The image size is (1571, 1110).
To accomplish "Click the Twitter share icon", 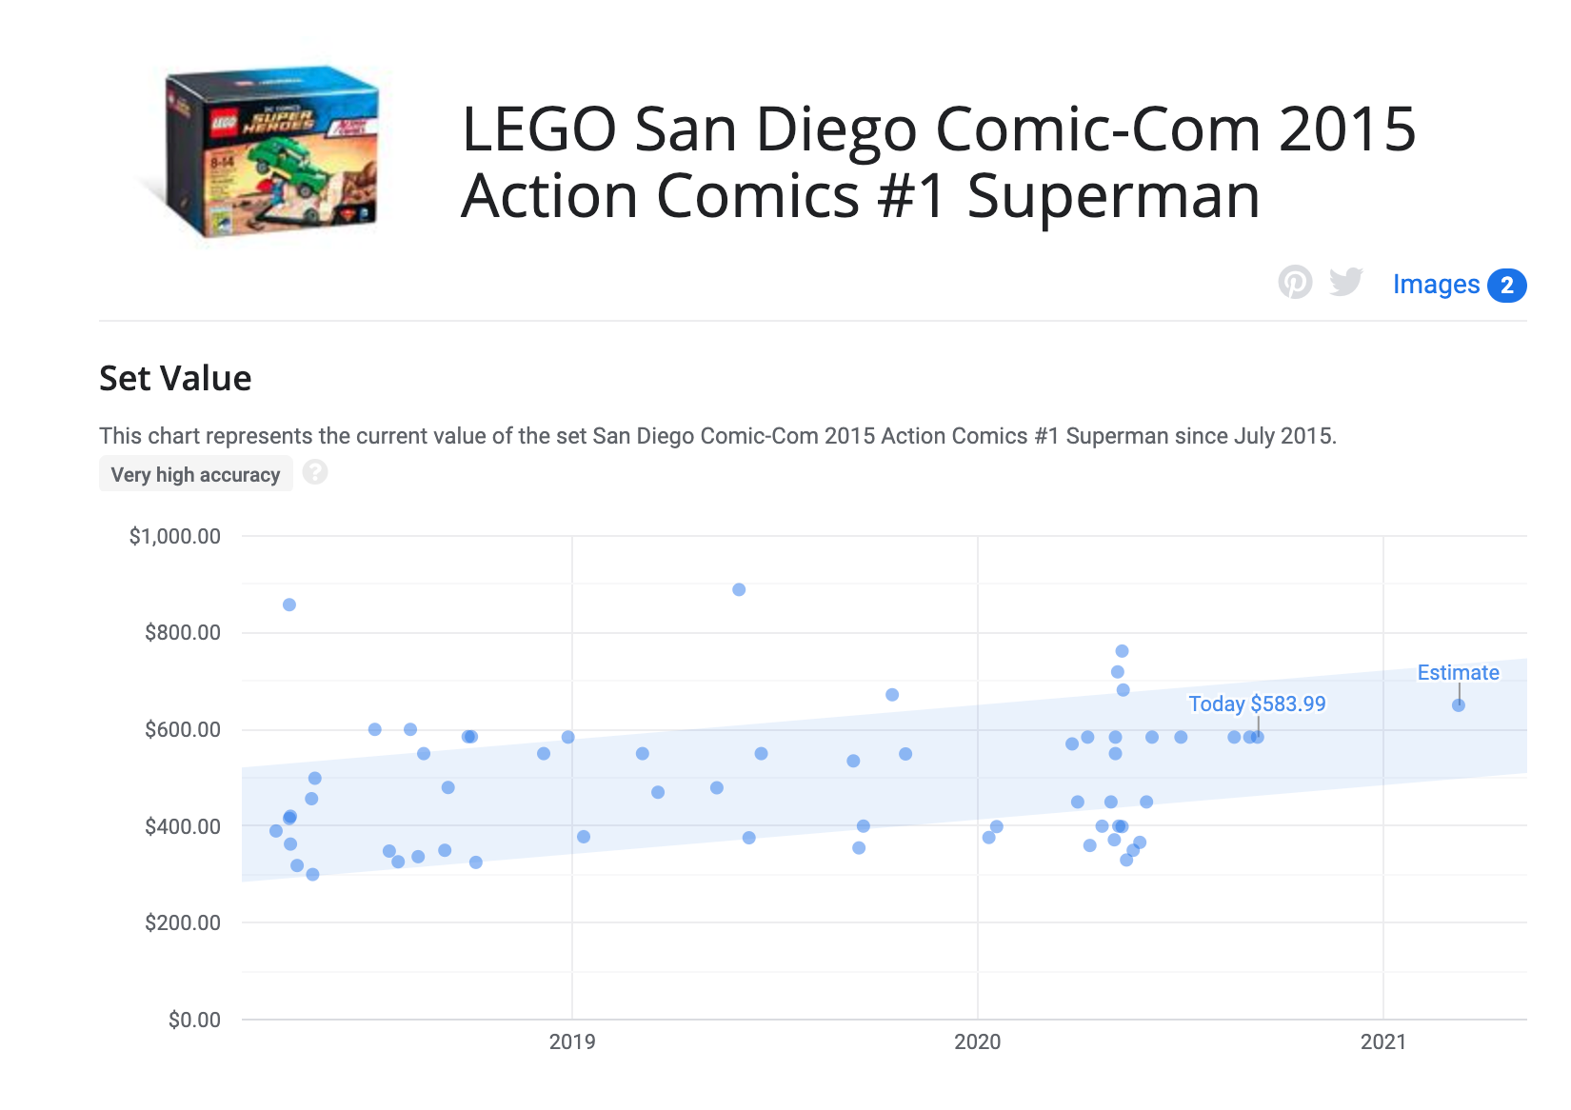I will (x=1345, y=283).
